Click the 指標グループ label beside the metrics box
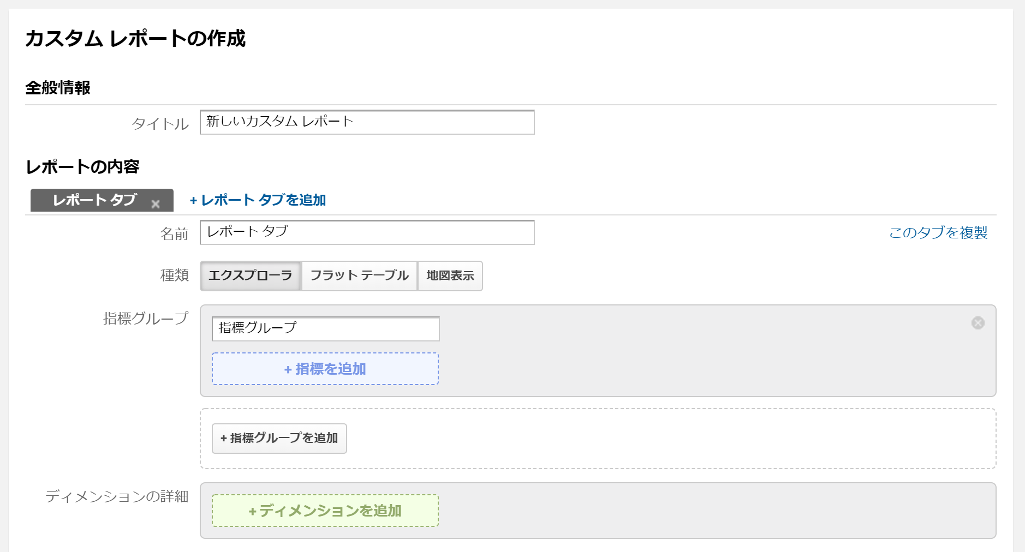 (146, 319)
